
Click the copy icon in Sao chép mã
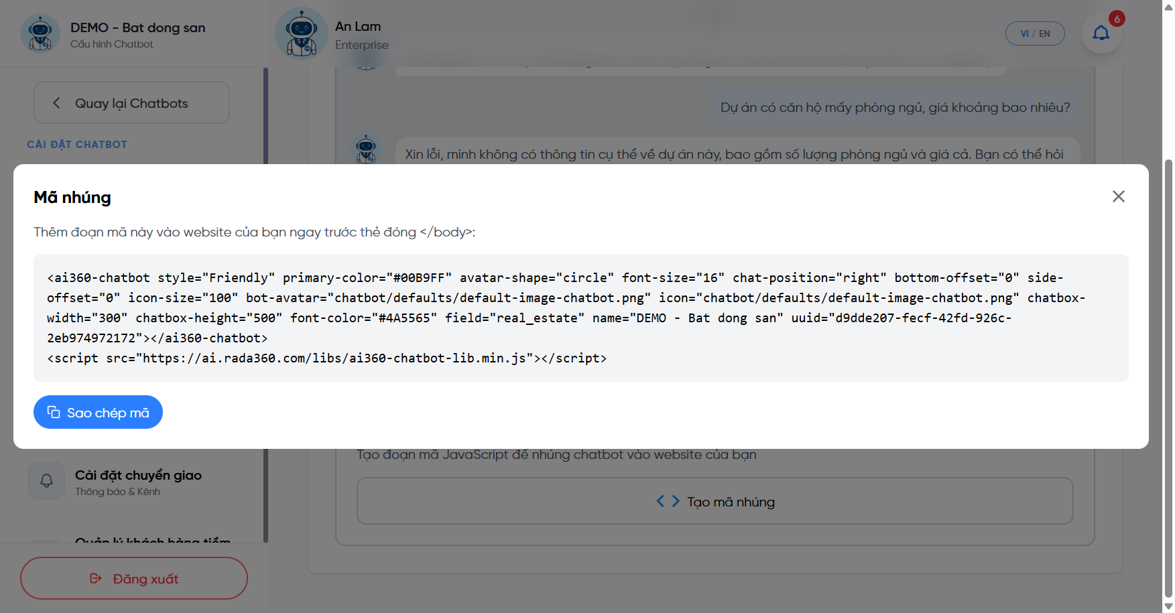pos(54,412)
